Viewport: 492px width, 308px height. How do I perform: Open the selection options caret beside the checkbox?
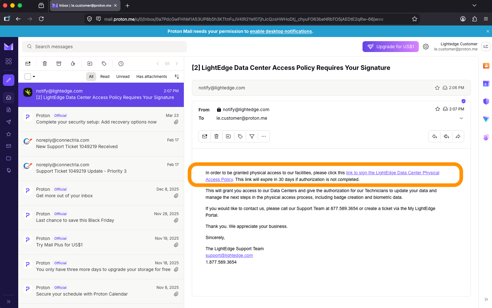tap(34, 77)
